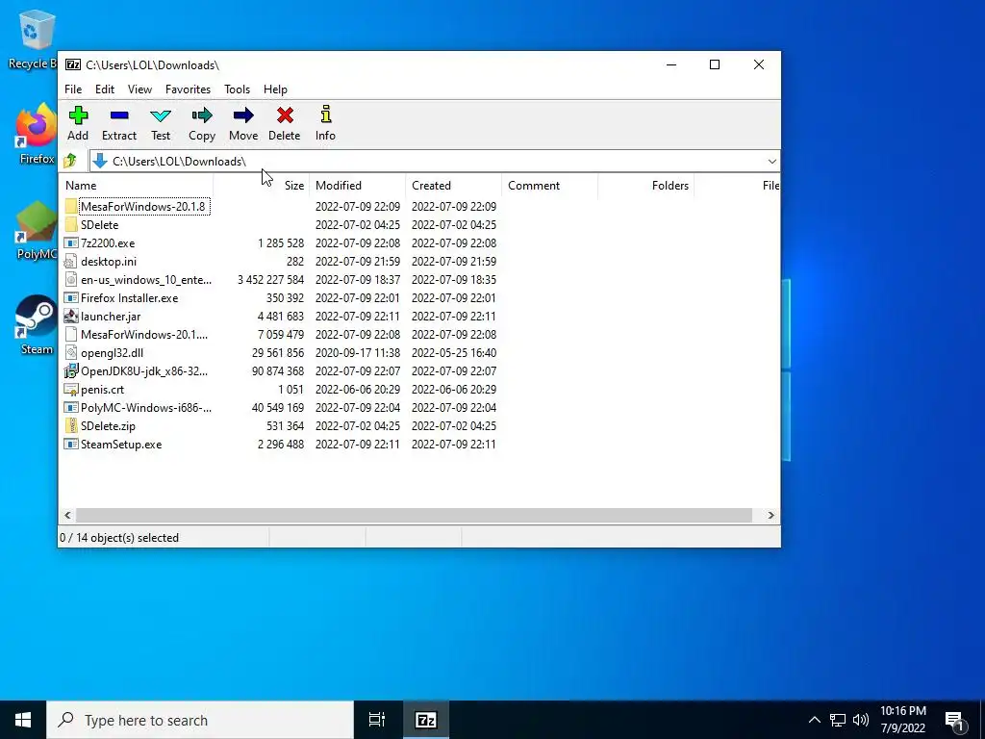The image size is (985, 739).
Task: Sort by the Size column header
Action: coord(262,186)
